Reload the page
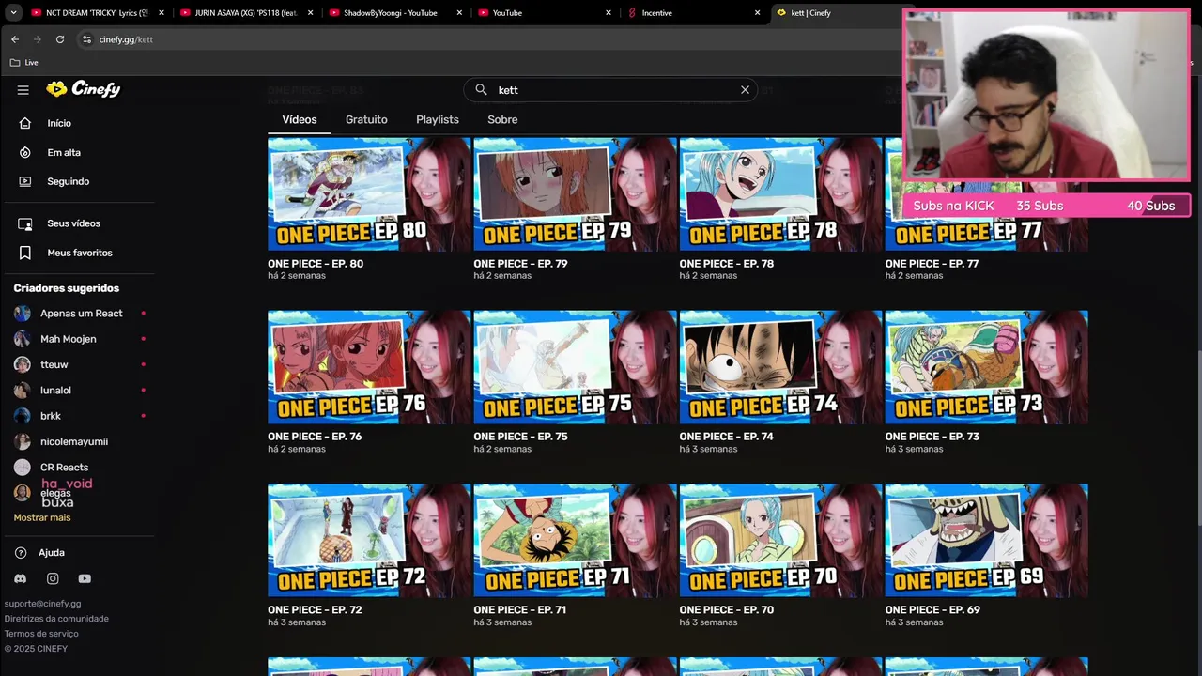1202x676 pixels. (60, 39)
